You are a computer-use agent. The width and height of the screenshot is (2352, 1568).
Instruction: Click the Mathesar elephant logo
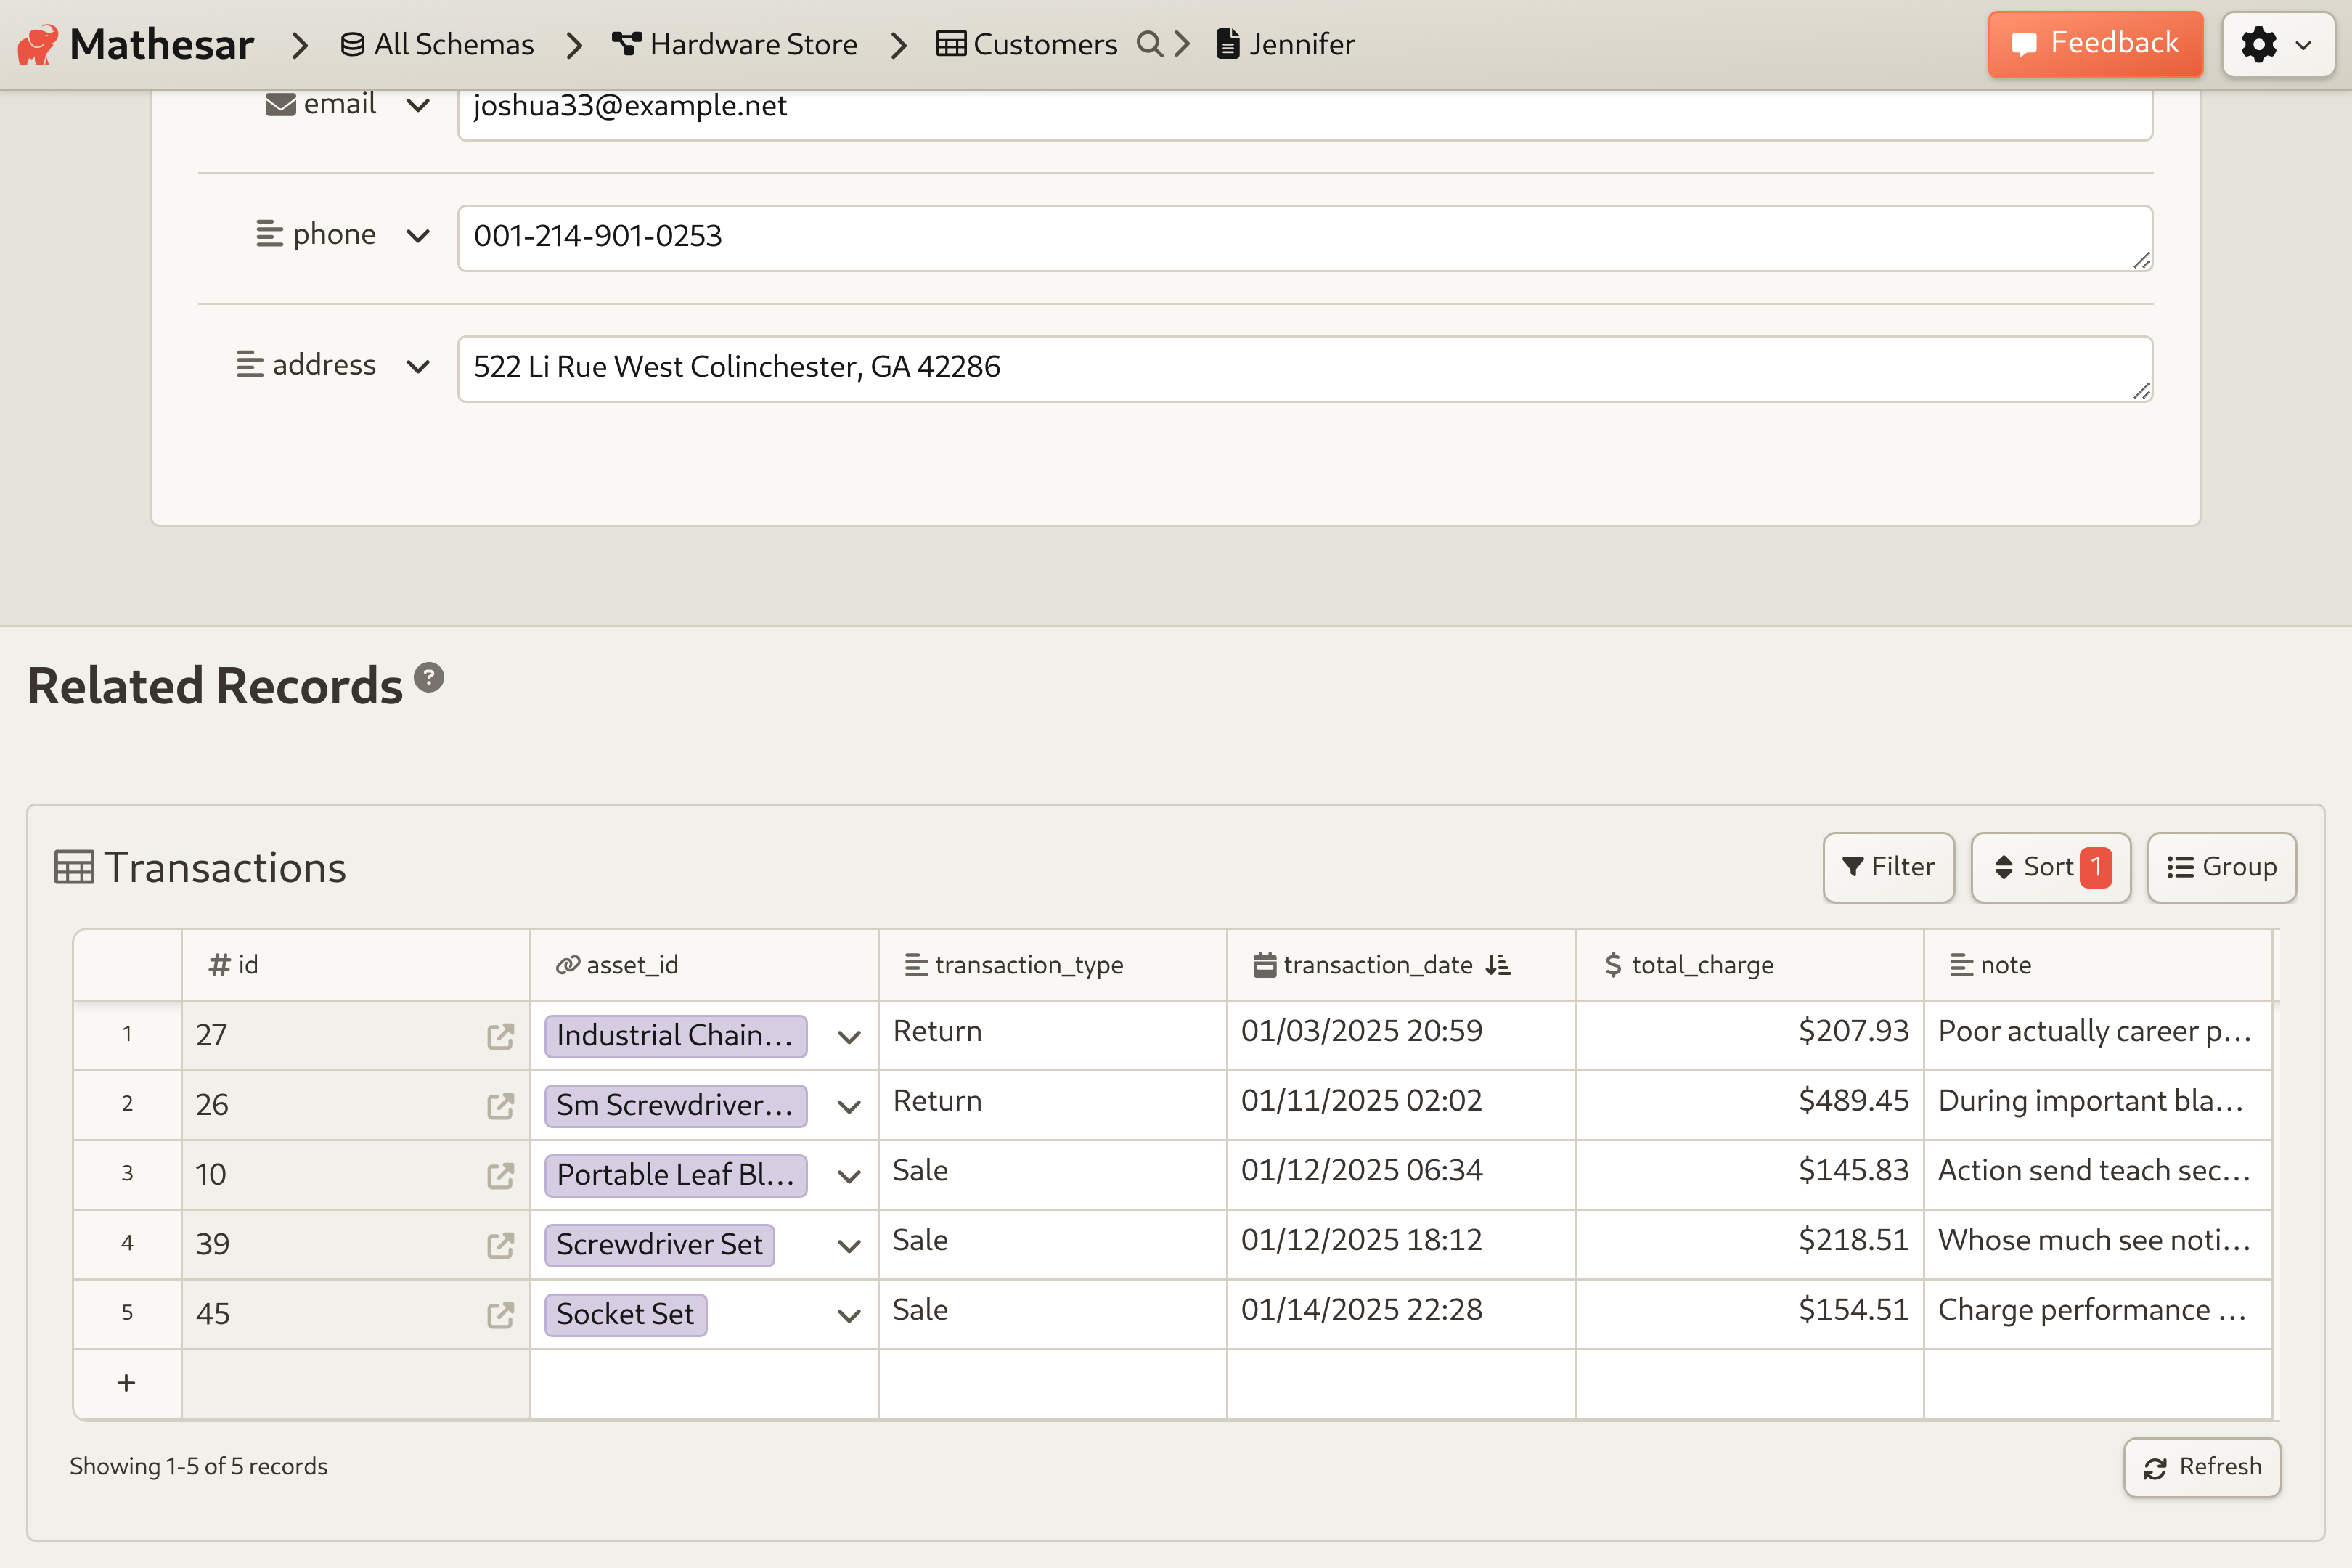click(x=38, y=45)
